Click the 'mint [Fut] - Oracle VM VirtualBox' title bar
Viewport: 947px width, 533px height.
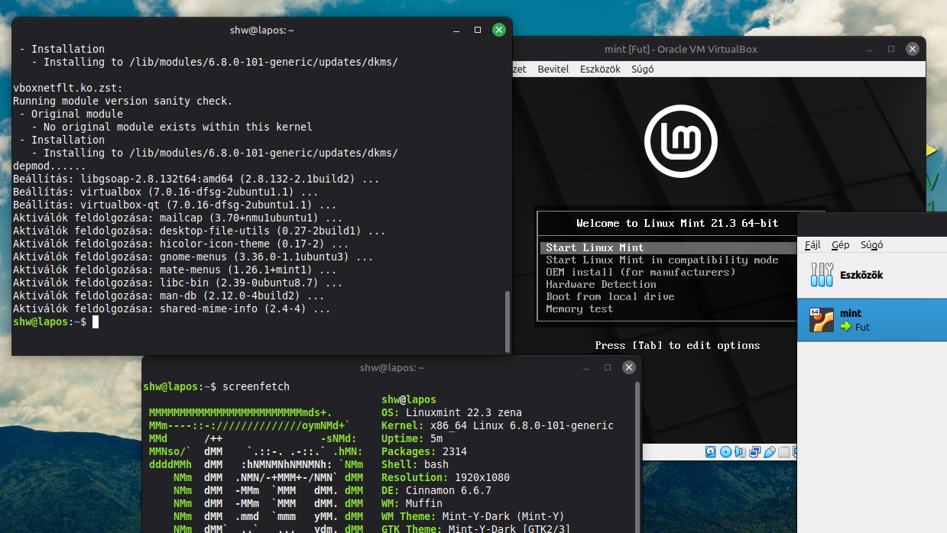coord(681,49)
